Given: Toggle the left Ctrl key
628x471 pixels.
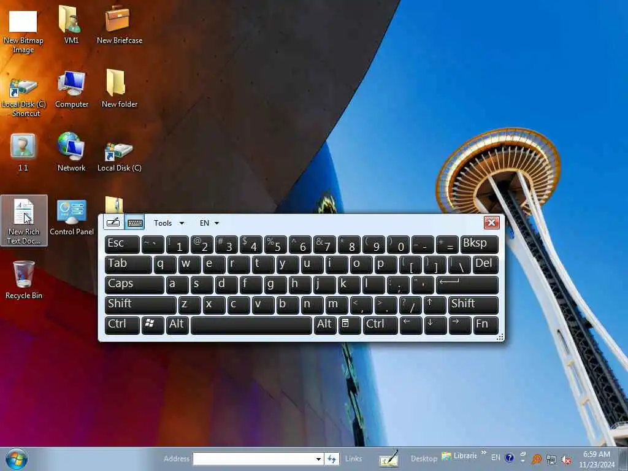Looking at the screenshot, I should tap(122, 325).
